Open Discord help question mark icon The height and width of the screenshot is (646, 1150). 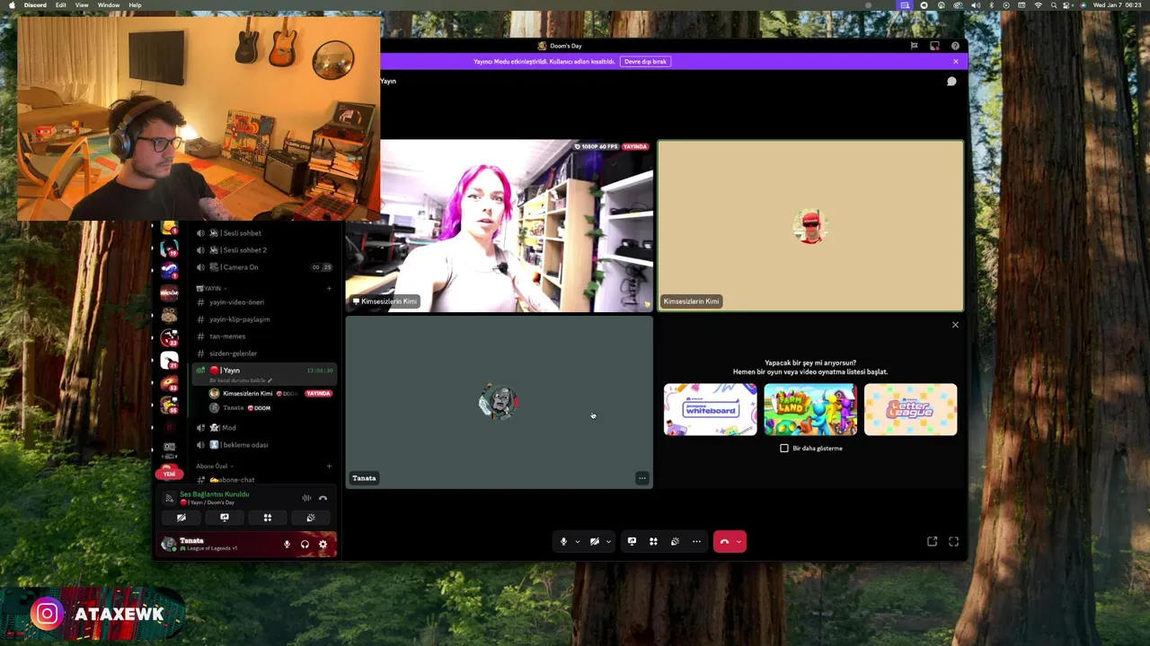pyautogui.click(x=955, y=46)
